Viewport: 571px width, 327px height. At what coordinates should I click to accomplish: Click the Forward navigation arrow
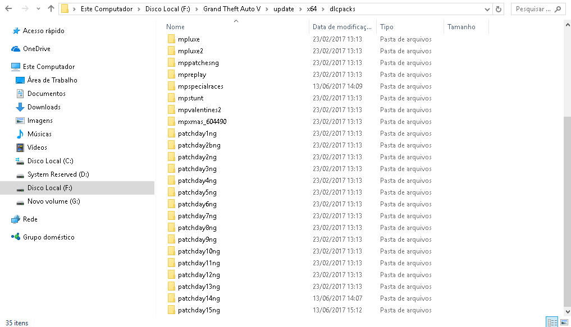point(25,9)
